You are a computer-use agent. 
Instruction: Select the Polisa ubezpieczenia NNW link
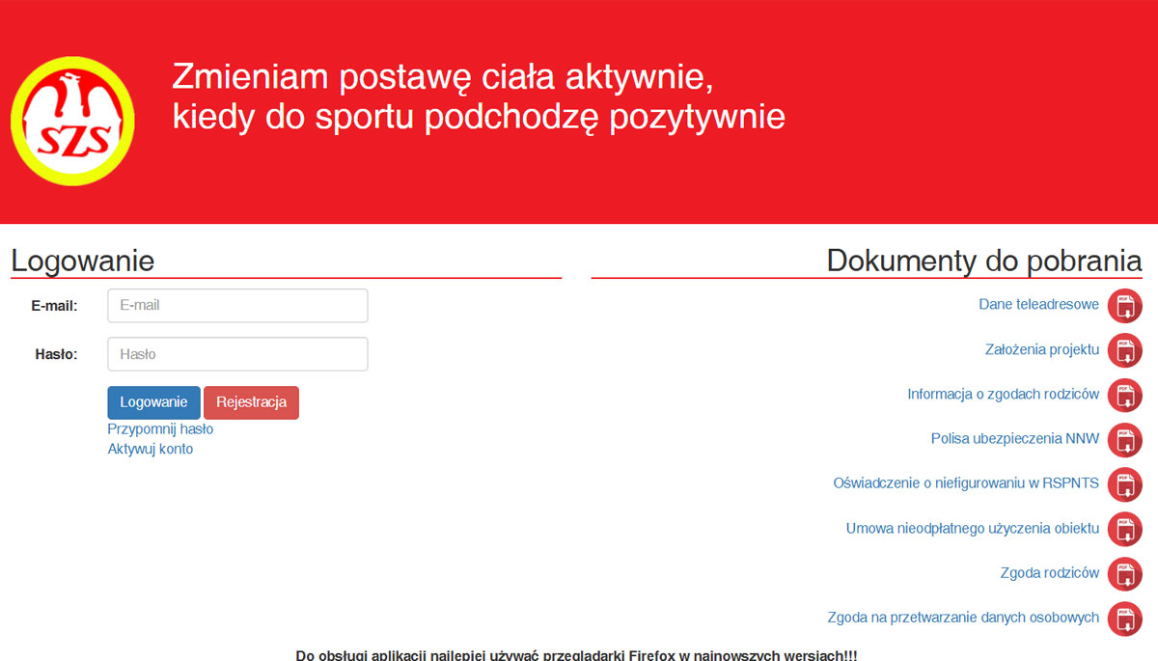(1014, 439)
